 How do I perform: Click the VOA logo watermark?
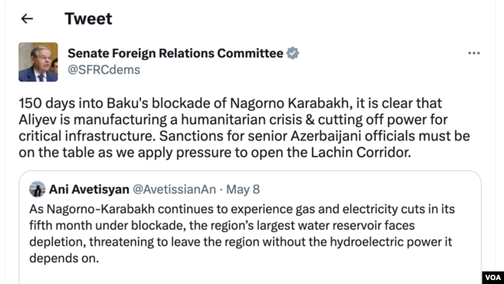[492, 277]
